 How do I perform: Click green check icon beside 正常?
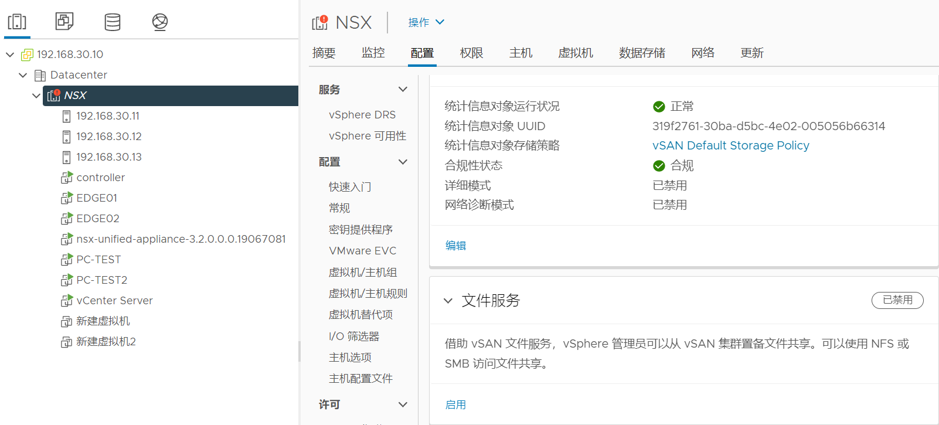659,107
